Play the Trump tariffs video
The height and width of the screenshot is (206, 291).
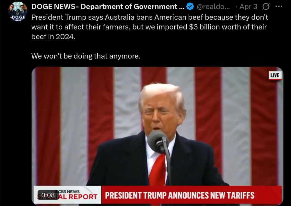157,136
